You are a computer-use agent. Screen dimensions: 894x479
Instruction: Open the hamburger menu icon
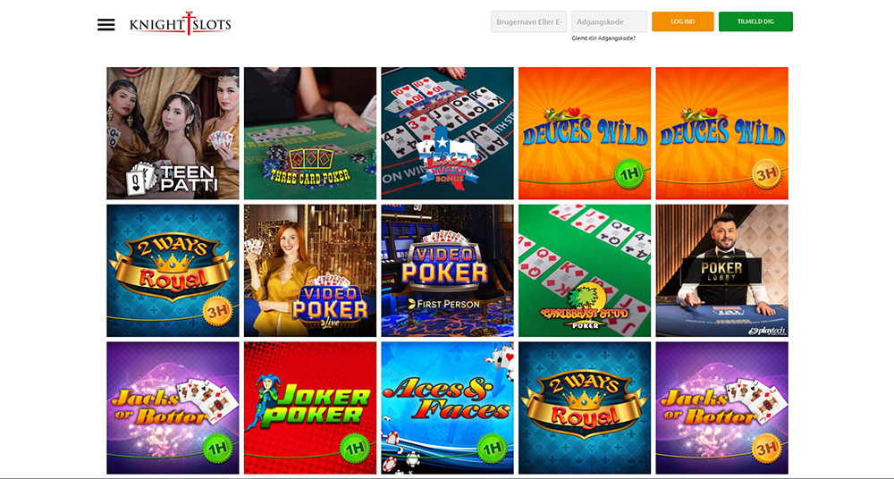[106, 24]
